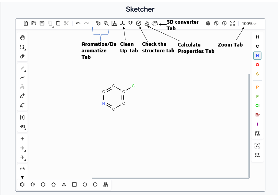Expand the bottom template list triangle
The image size is (278, 195).
click(x=22, y=177)
